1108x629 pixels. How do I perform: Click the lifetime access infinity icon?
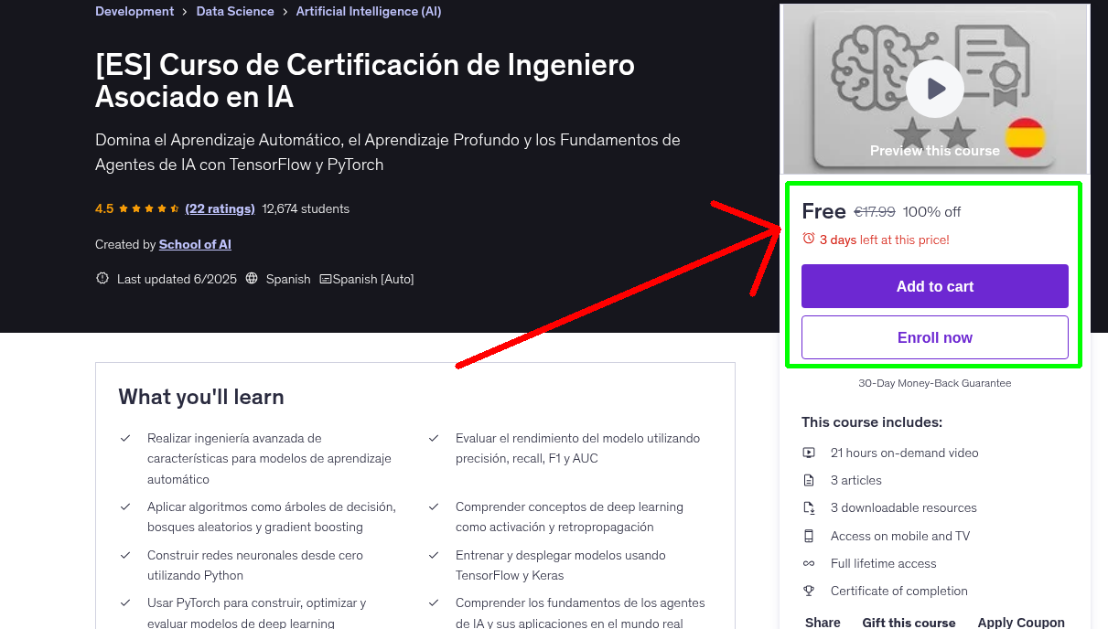[809, 563]
